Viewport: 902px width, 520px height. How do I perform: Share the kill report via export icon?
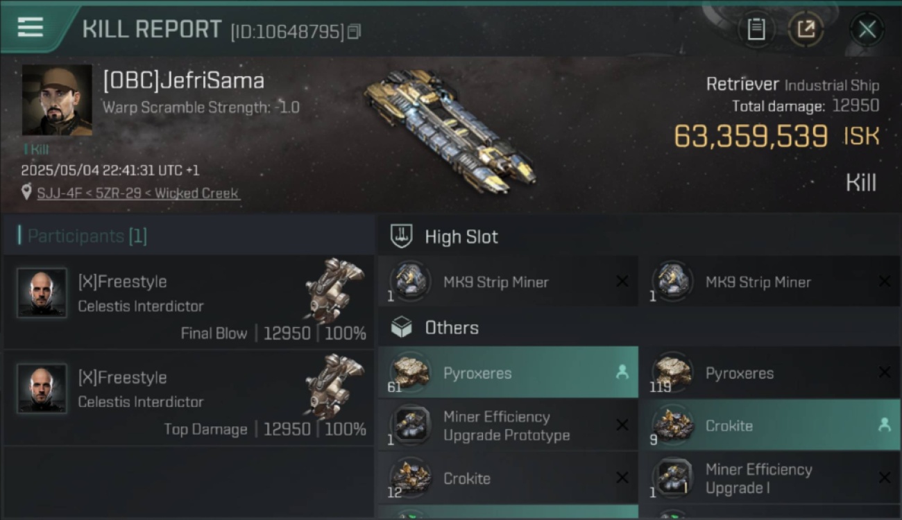pos(806,29)
